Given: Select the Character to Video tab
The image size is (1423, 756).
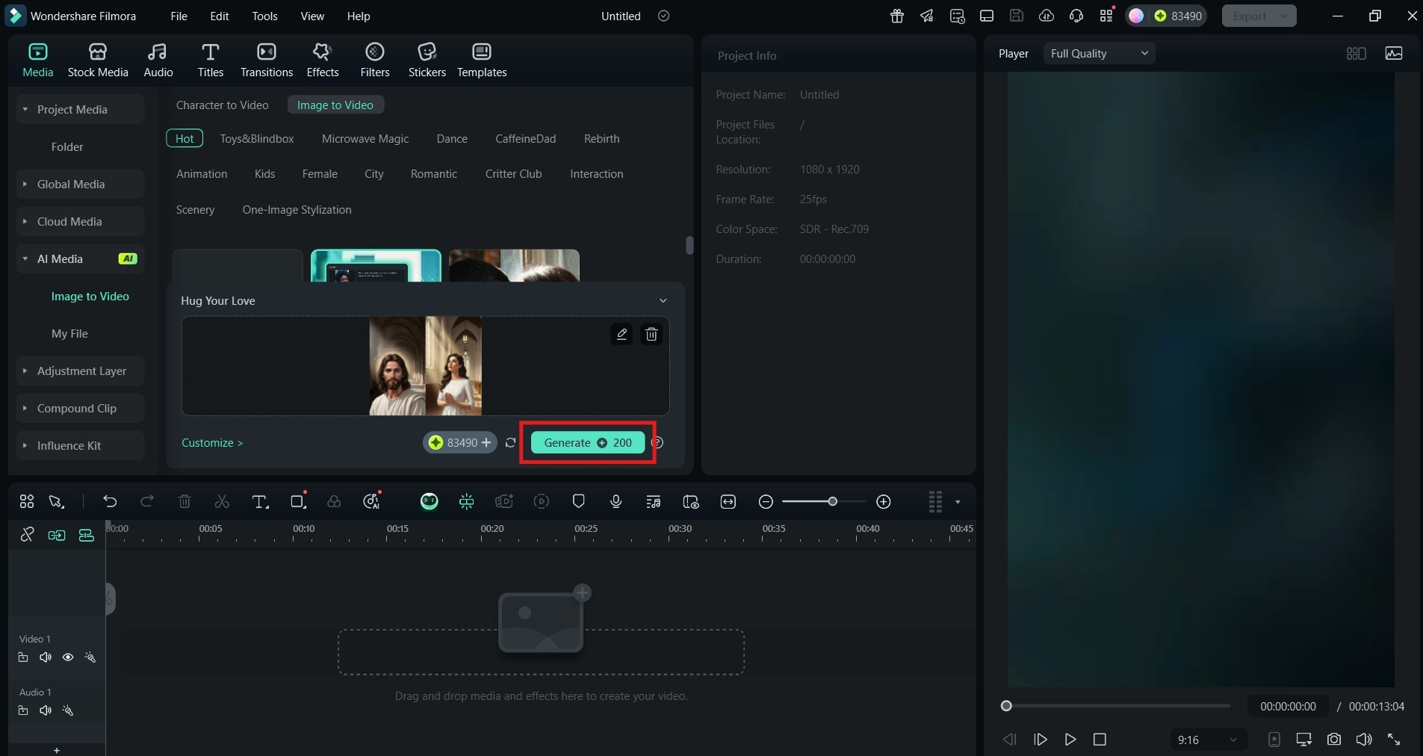Looking at the screenshot, I should 222,105.
